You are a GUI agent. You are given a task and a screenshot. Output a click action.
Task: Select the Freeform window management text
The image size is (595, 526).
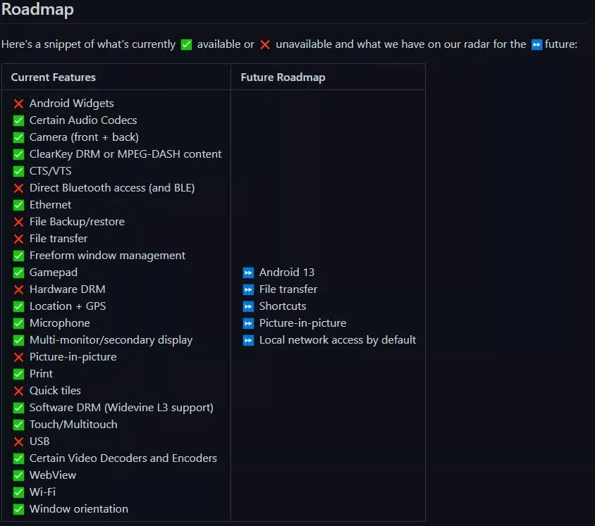click(x=107, y=256)
